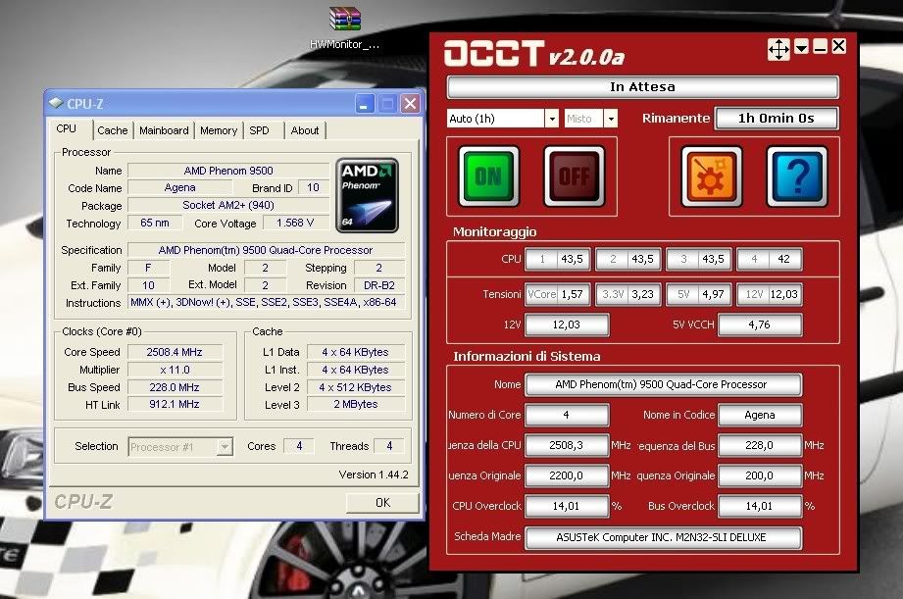903x599 pixels.
Task: Click the Nome in Codice value Agena
Action: (x=760, y=415)
